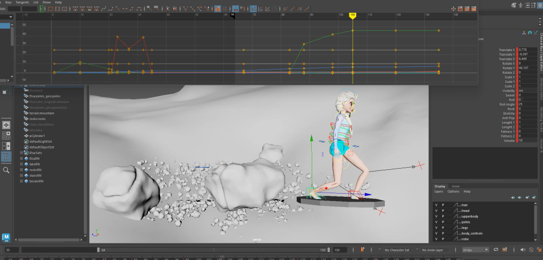The image size is (543, 260).
Task: Open the Show menu in Graph Editor
Action: (x=47, y=2)
